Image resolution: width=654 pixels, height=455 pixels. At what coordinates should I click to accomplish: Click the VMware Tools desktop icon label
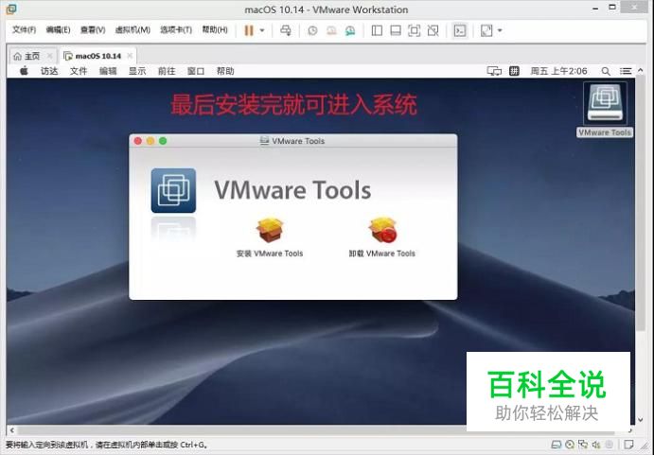tap(605, 132)
